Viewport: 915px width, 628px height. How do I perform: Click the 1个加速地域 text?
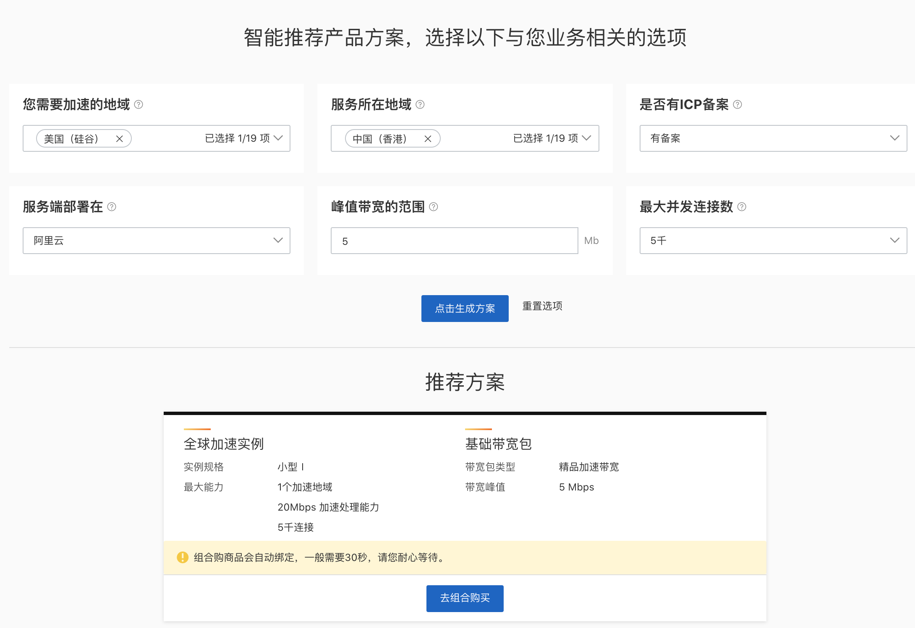tap(305, 487)
